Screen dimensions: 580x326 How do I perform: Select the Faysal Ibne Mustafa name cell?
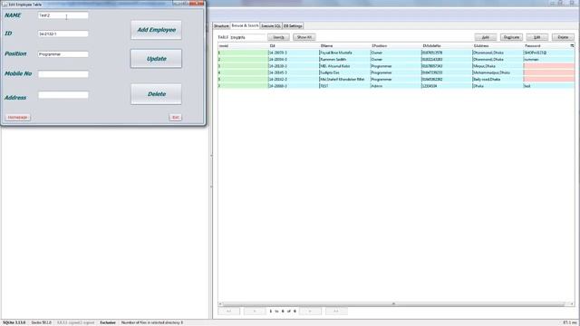tap(344, 53)
